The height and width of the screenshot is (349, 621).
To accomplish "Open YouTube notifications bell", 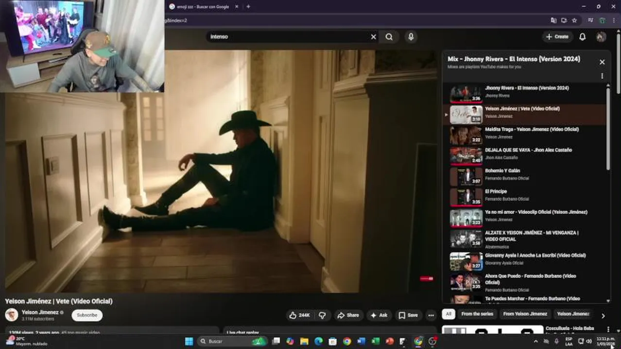I will click(x=582, y=37).
